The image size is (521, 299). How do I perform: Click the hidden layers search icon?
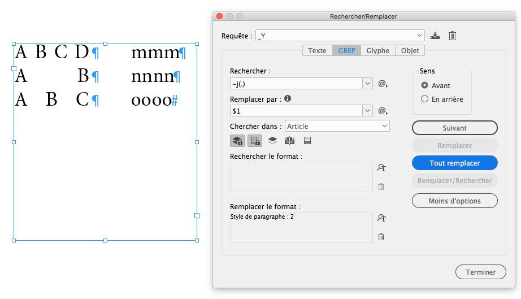[x=272, y=141]
